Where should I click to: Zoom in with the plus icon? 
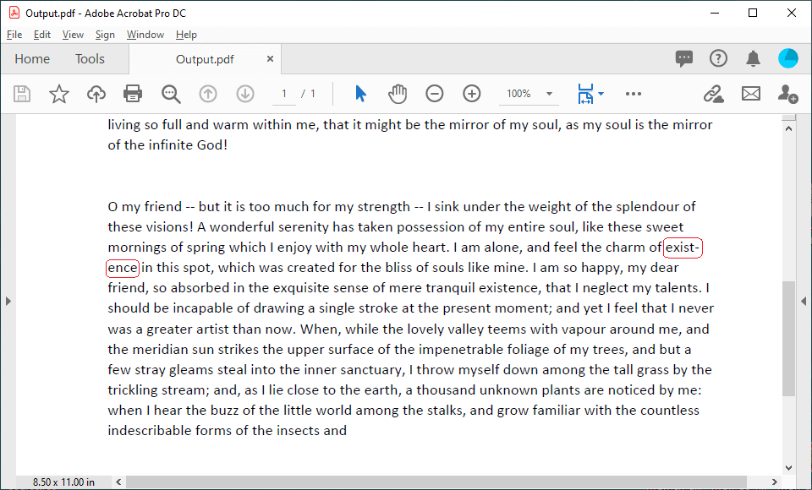pos(471,94)
